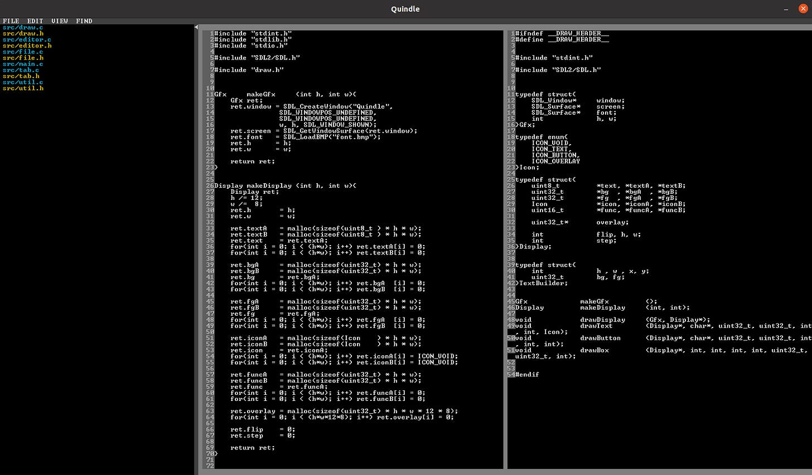The width and height of the screenshot is (812, 475).
Task: Open the VIEW menu
Action: [x=60, y=21]
